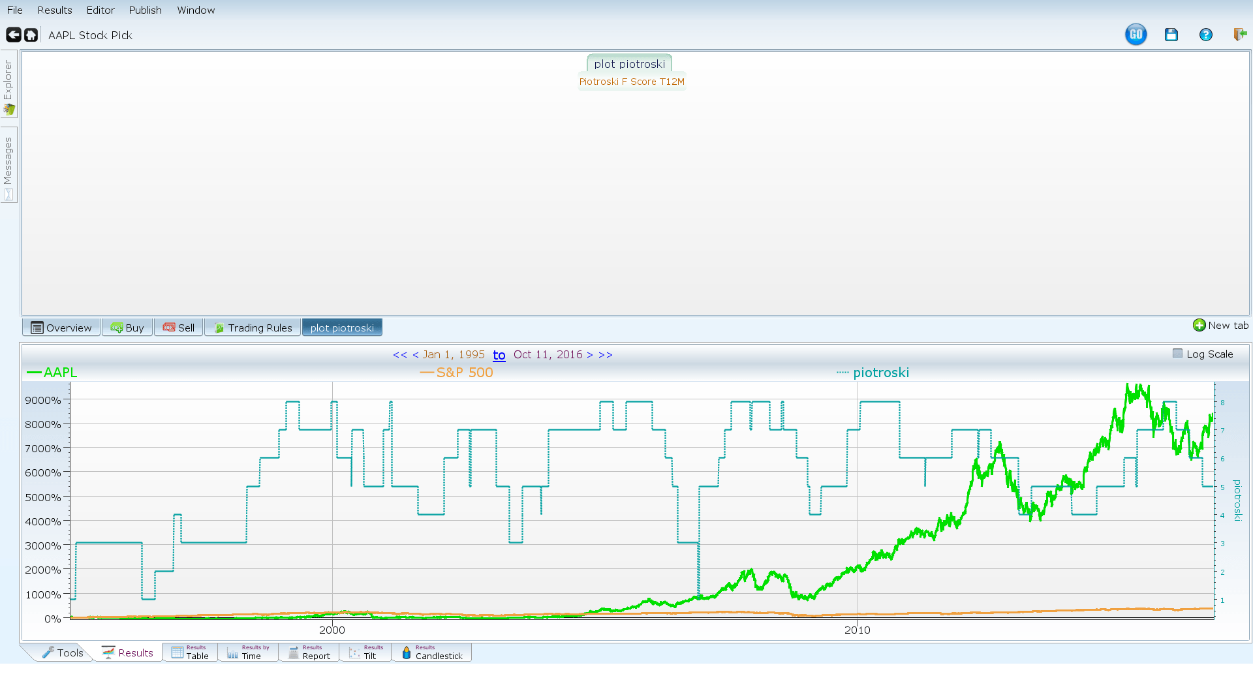Toggle the AAPL series in the legend
The image size is (1253, 678).
pyautogui.click(x=52, y=373)
